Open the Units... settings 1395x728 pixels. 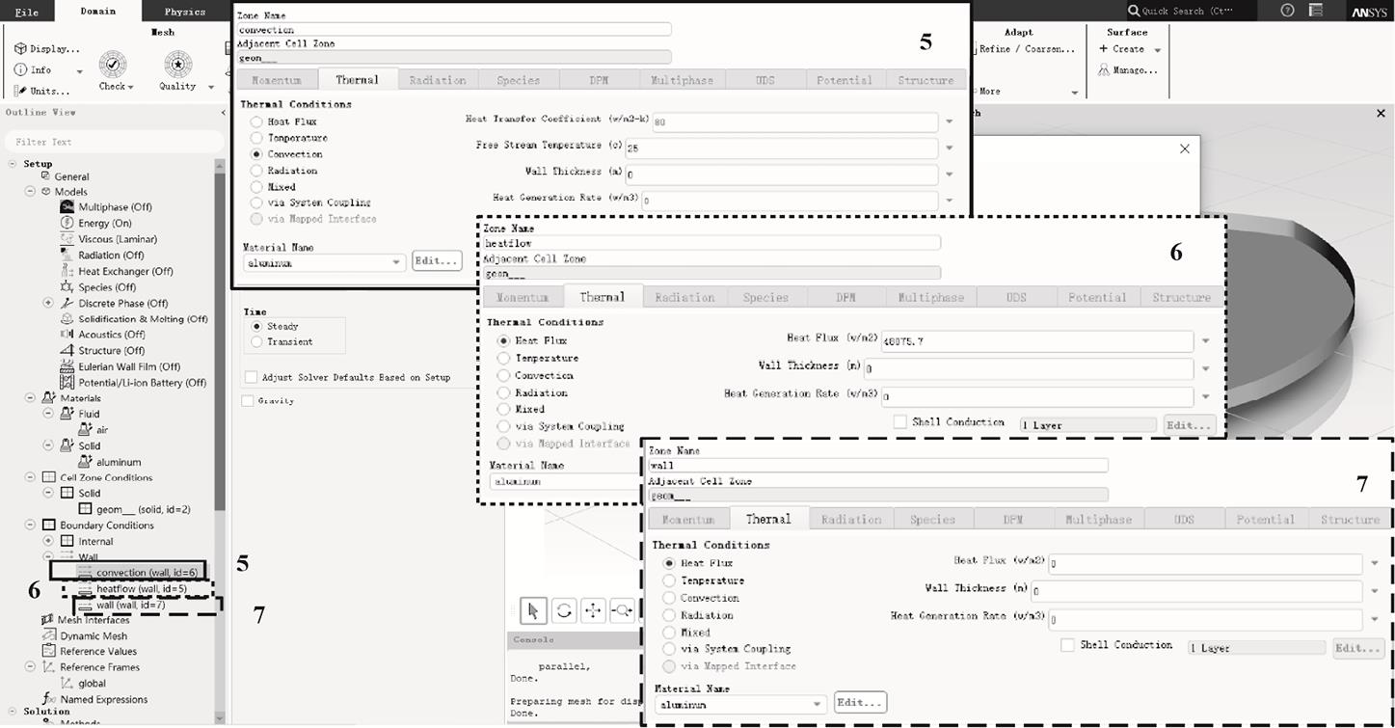pyautogui.click(x=42, y=92)
